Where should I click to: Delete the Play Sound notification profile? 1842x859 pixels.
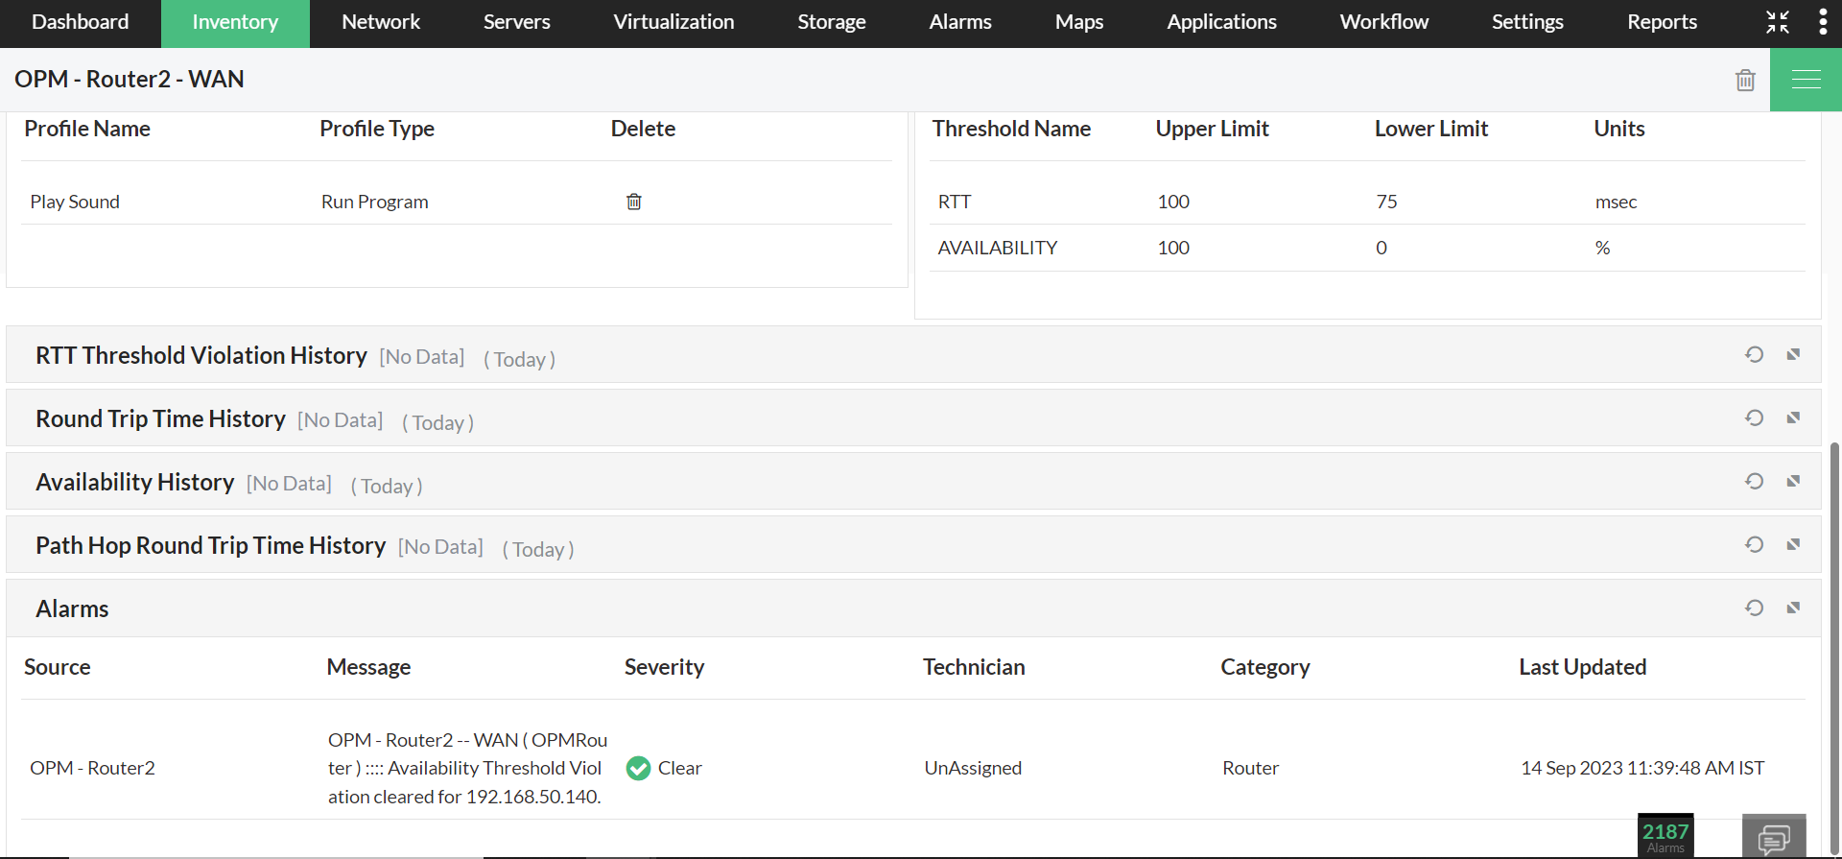[x=634, y=202]
